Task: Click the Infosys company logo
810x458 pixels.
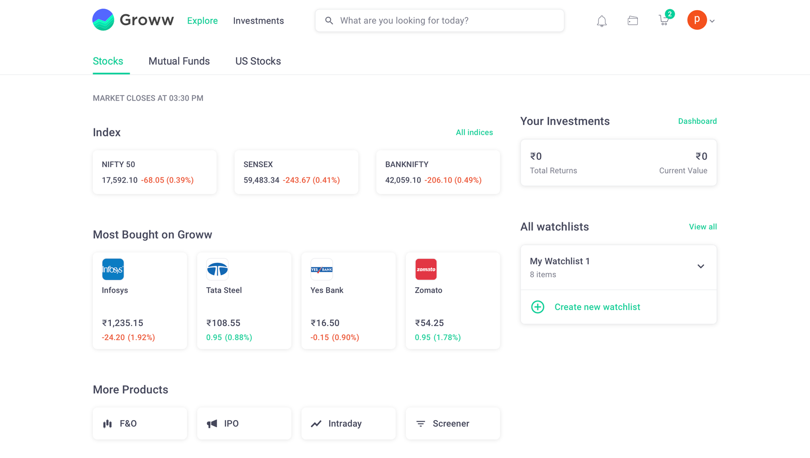Action: tap(113, 269)
